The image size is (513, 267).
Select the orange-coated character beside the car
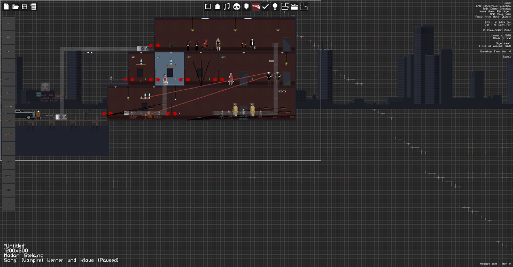(38, 114)
